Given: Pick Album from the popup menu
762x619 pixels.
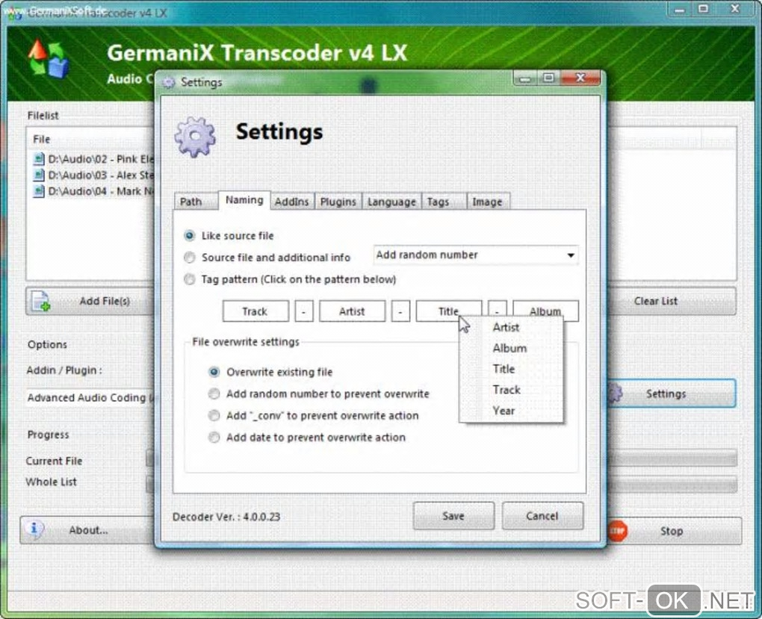Looking at the screenshot, I should pos(511,349).
